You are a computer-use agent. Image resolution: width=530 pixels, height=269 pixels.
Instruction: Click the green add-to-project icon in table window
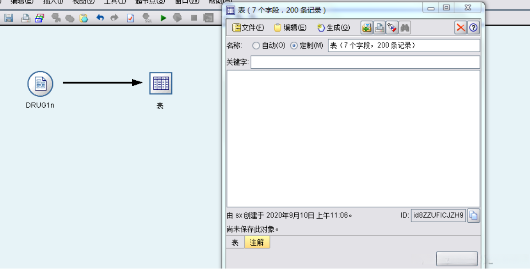[366, 27]
